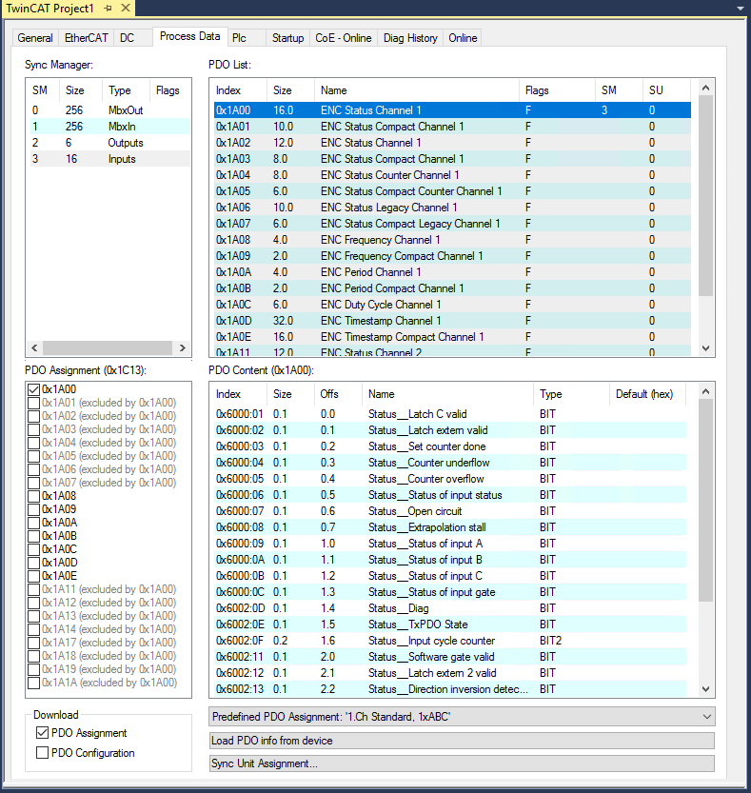Image resolution: width=751 pixels, height=793 pixels.
Task: Select PDO 0x1A01 ENC Status Compact Channel 1
Action: [x=452, y=127]
